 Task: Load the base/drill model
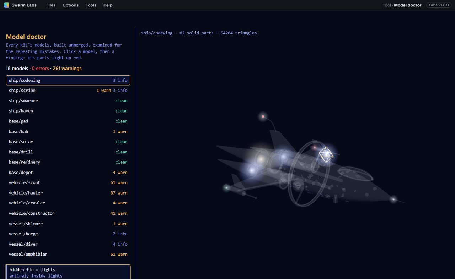tap(68, 152)
